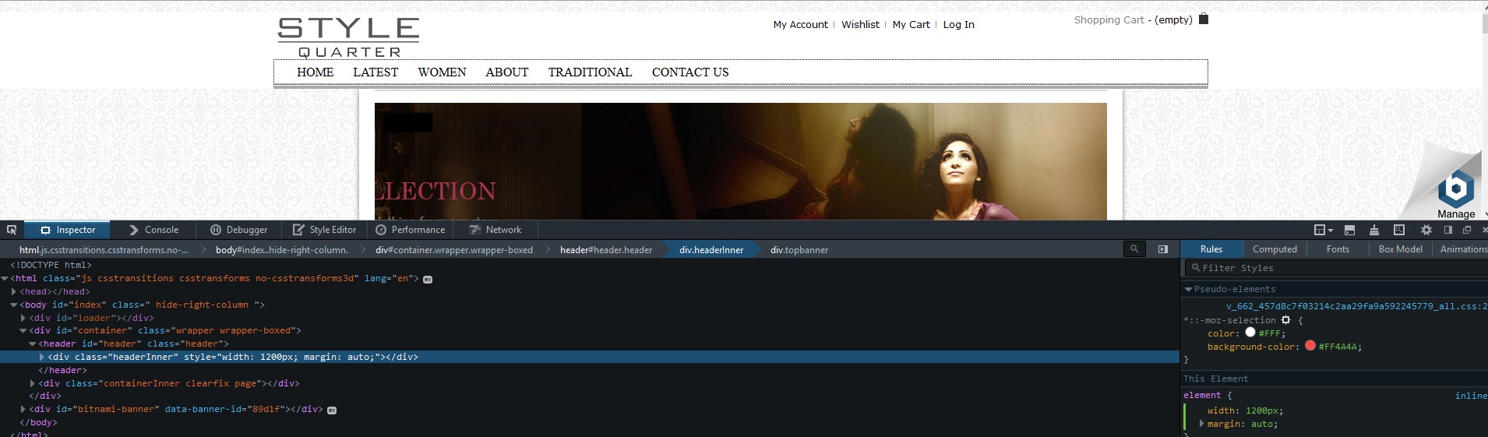Go to ABOUT menu item
Viewport: 1488px width, 437px height.
(506, 72)
